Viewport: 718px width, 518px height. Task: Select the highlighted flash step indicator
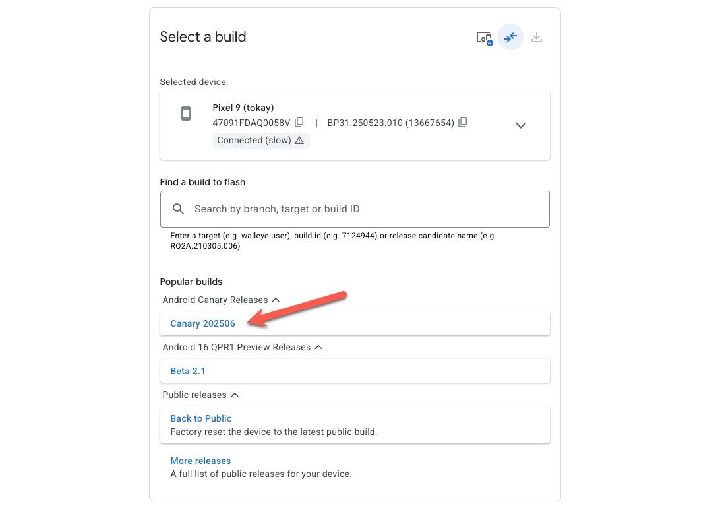click(510, 37)
